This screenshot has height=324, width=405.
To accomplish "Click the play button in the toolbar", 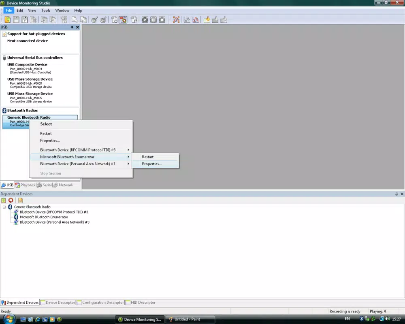I will click(x=145, y=19).
